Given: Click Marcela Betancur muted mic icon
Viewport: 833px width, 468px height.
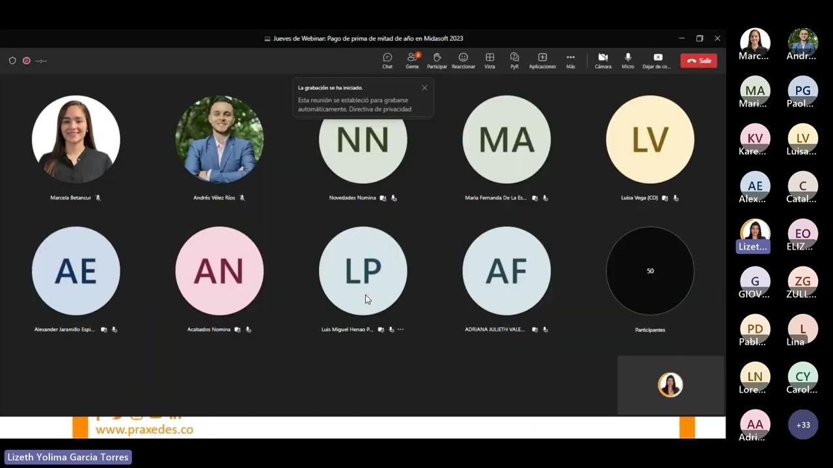Looking at the screenshot, I should [x=98, y=198].
